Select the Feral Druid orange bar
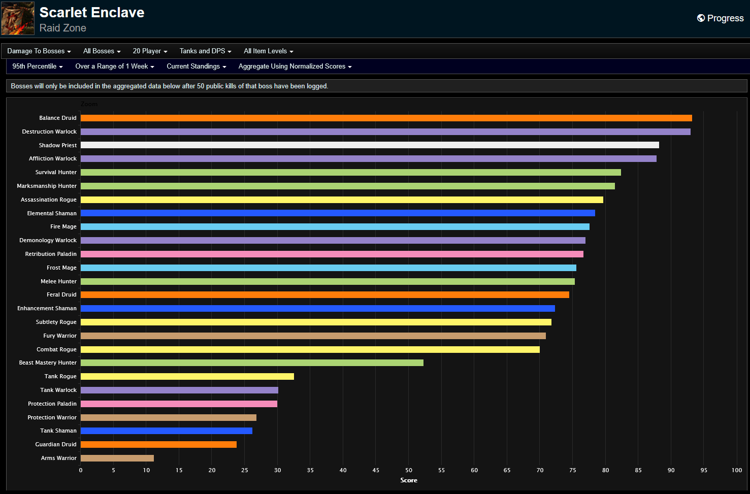 coord(325,294)
